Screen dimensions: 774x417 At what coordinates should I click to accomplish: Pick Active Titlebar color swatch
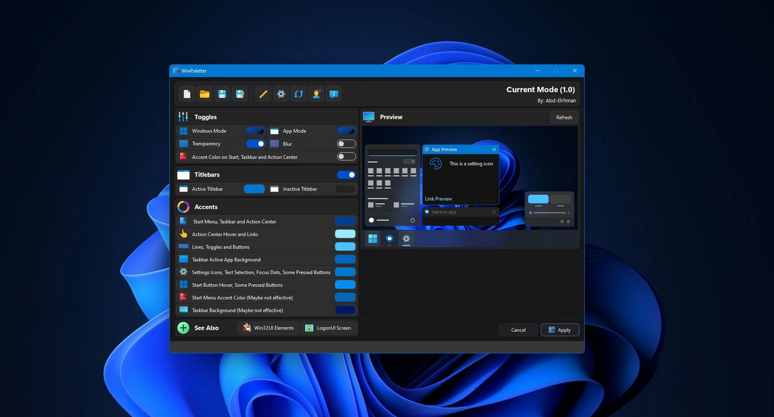(254, 189)
